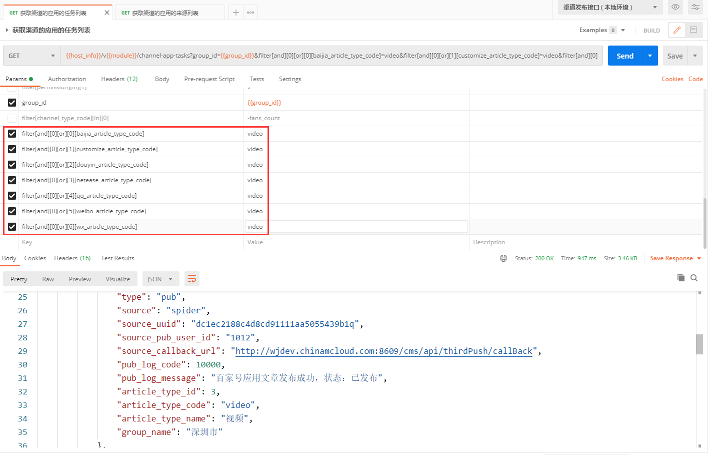Open the source_callback_url link in response
This screenshot has width=708, height=455.
pos(383,351)
